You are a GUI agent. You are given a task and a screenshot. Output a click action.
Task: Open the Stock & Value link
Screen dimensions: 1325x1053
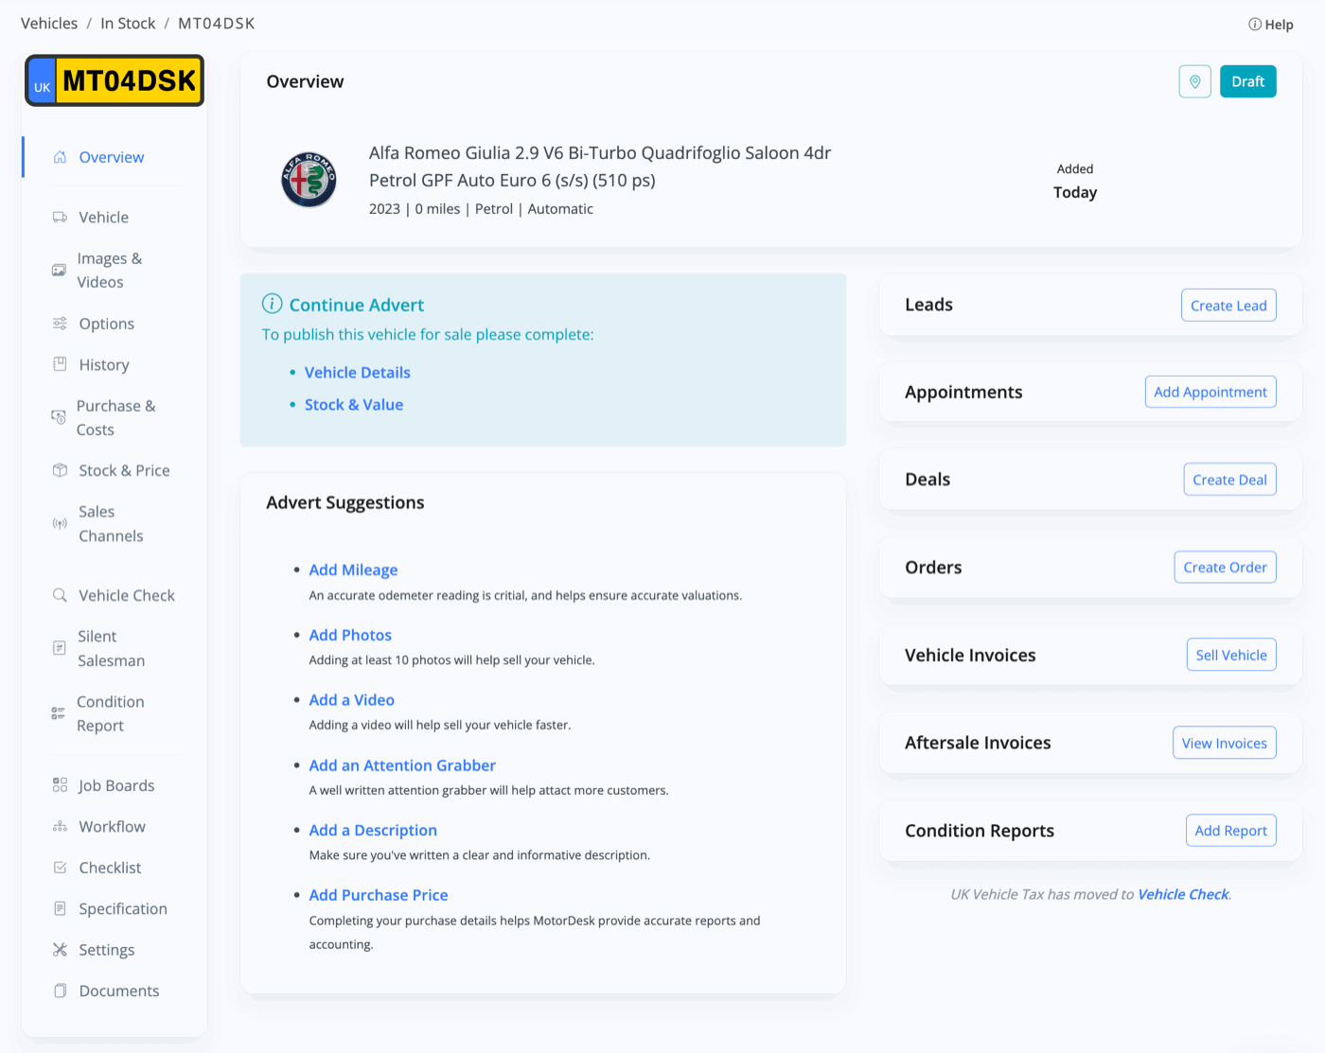coord(354,405)
